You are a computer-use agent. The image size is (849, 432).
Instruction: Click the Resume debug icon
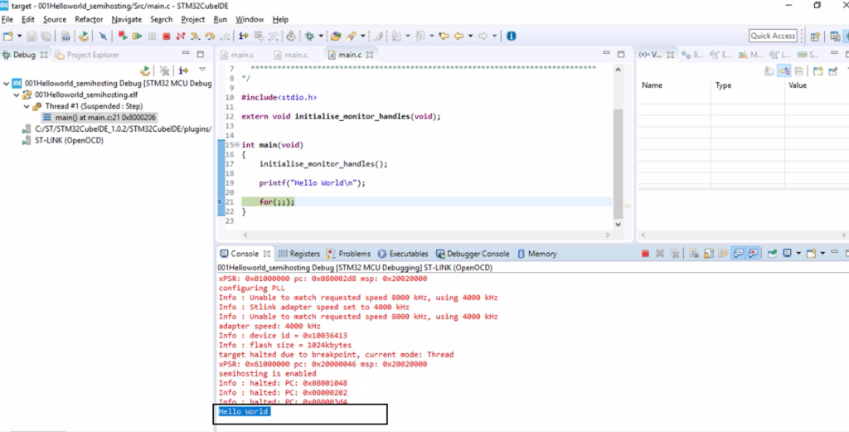pyautogui.click(x=137, y=36)
